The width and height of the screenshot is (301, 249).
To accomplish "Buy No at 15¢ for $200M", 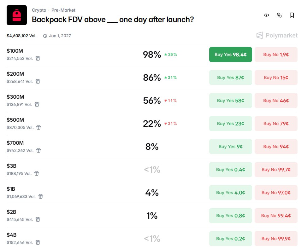I will pyautogui.click(x=276, y=78).
